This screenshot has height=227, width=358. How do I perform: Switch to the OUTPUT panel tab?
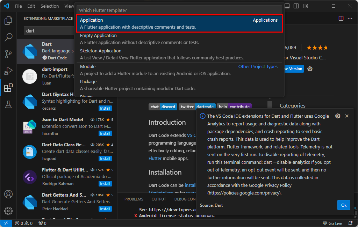click(159, 199)
